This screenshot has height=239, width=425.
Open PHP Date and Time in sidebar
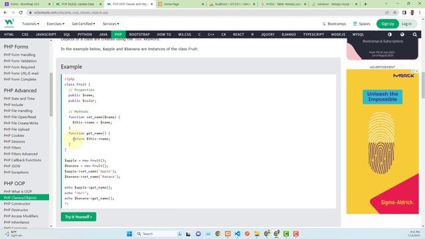(x=19, y=99)
